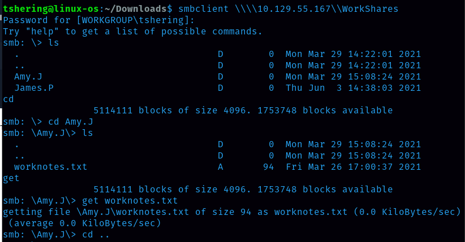Image resolution: width=465 pixels, height=242 pixels.
Task: Click the 'A' attribute of worknotes.txt
Action: point(221,167)
